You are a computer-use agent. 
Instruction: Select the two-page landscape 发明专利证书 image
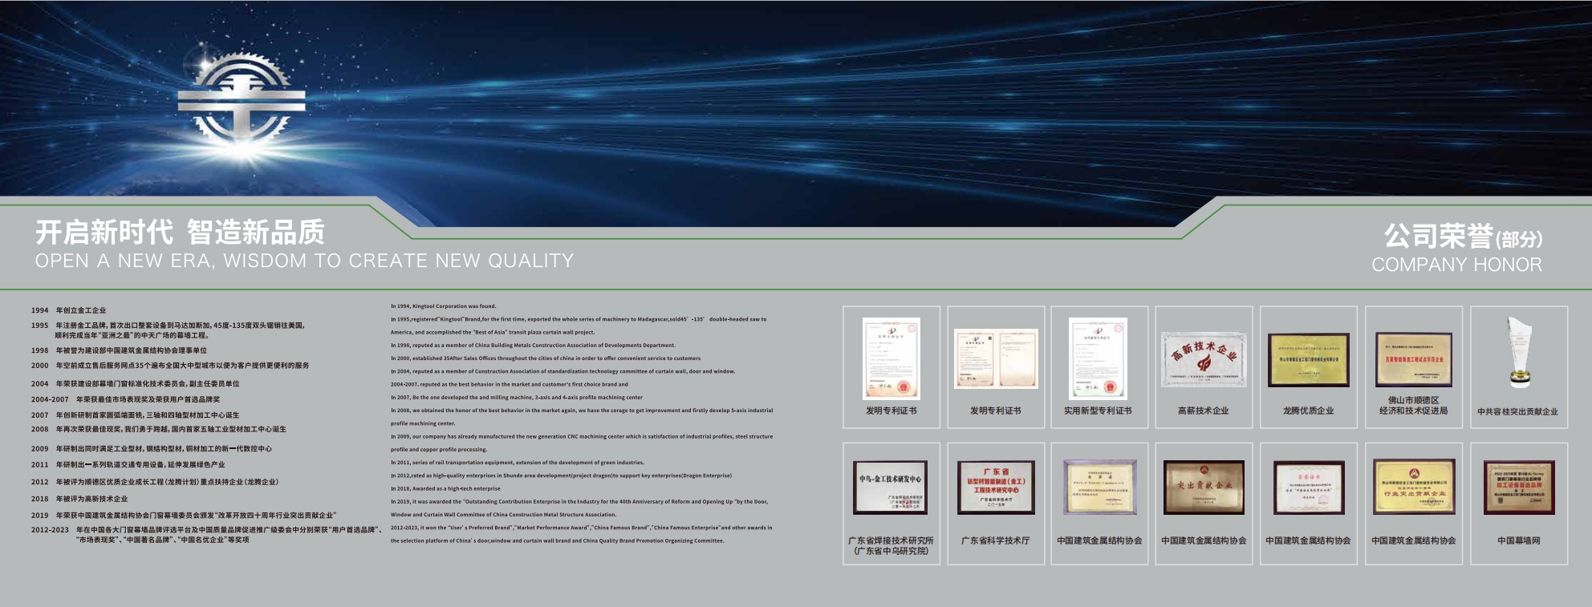click(x=996, y=358)
